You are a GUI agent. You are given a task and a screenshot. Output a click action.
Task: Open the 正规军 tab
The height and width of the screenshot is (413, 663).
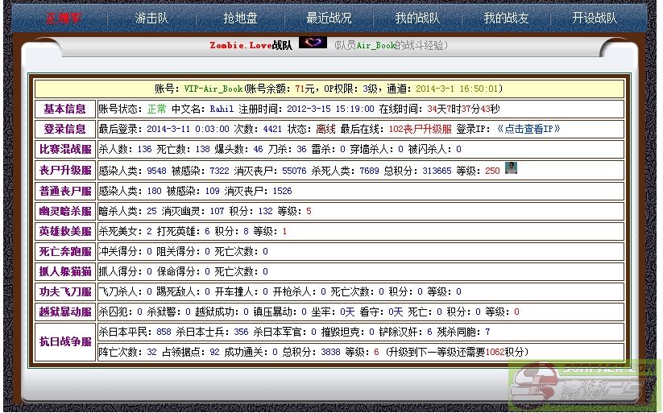64,18
